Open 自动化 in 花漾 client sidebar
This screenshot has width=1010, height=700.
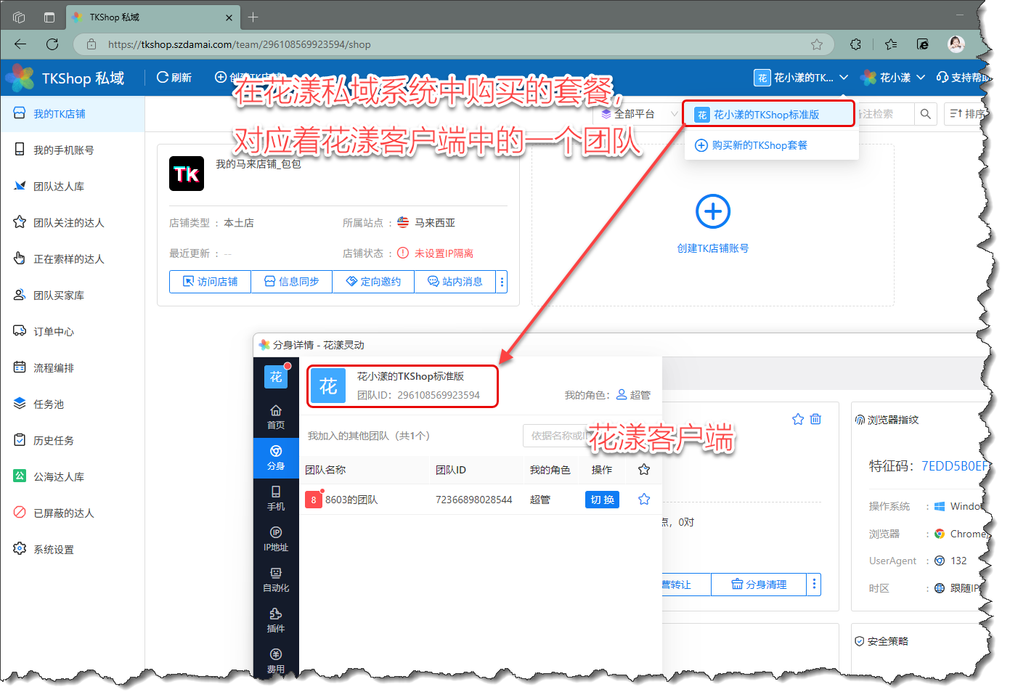pyautogui.click(x=276, y=579)
